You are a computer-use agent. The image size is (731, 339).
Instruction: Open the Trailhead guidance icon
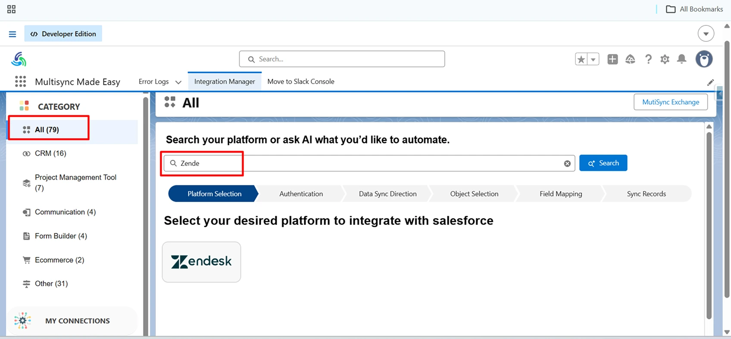[x=630, y=59]
